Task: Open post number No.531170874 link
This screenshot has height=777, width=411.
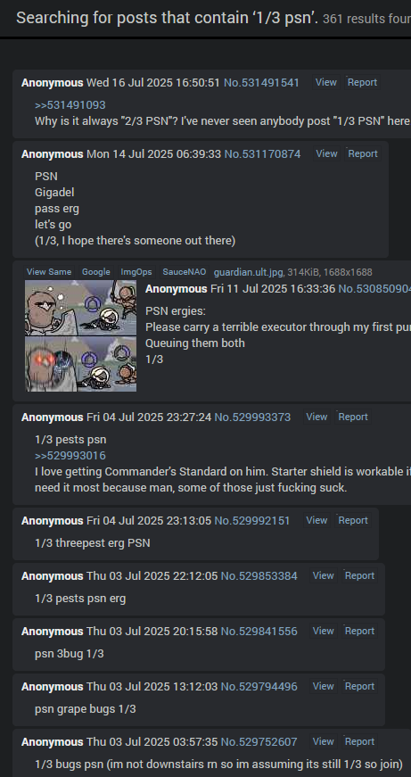Action: (x=262, y=154)
